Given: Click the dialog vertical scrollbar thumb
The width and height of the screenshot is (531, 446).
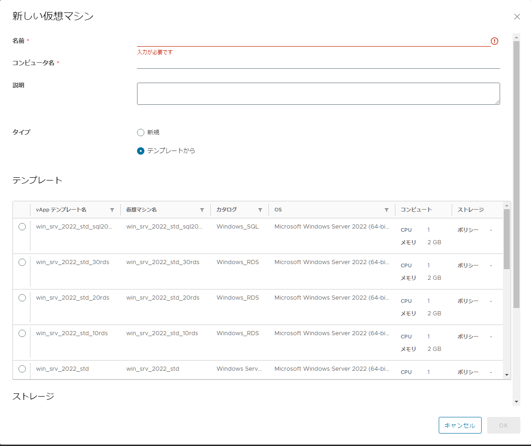Looking at the screenshot, I should pos(516,175).
